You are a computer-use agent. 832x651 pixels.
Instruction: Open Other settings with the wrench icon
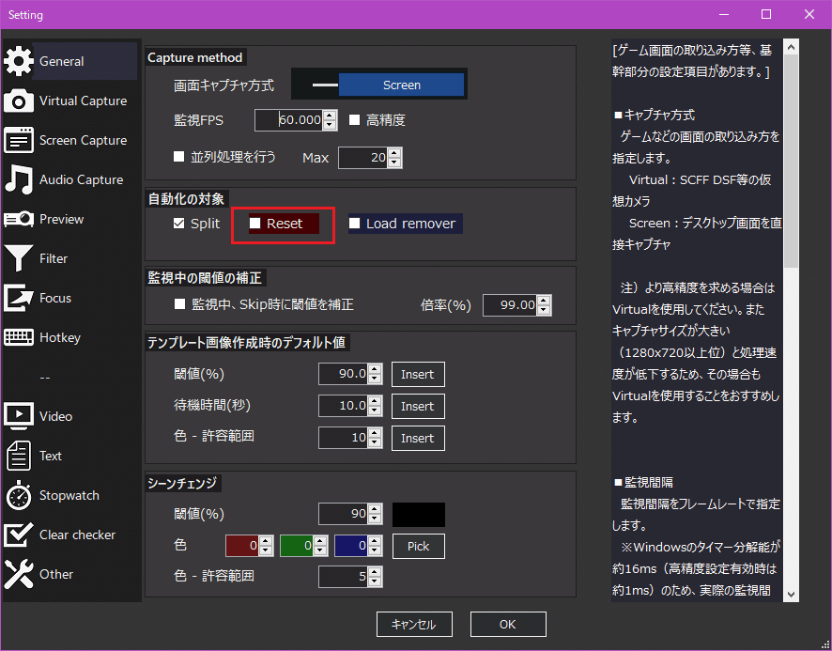(19, 574)
